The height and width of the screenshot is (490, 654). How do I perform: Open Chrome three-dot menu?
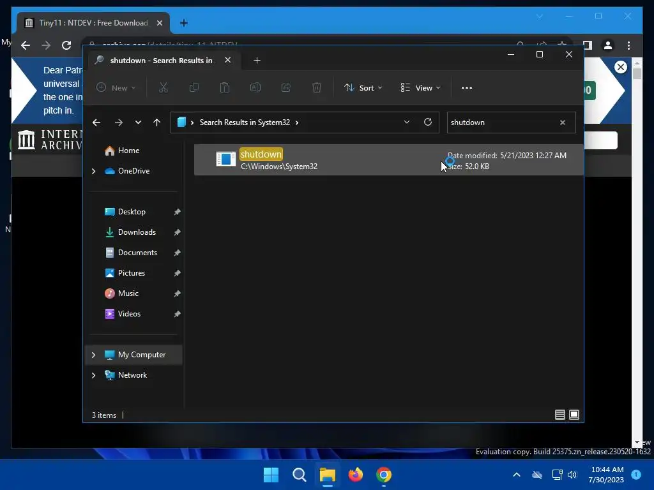coord(628,45)
